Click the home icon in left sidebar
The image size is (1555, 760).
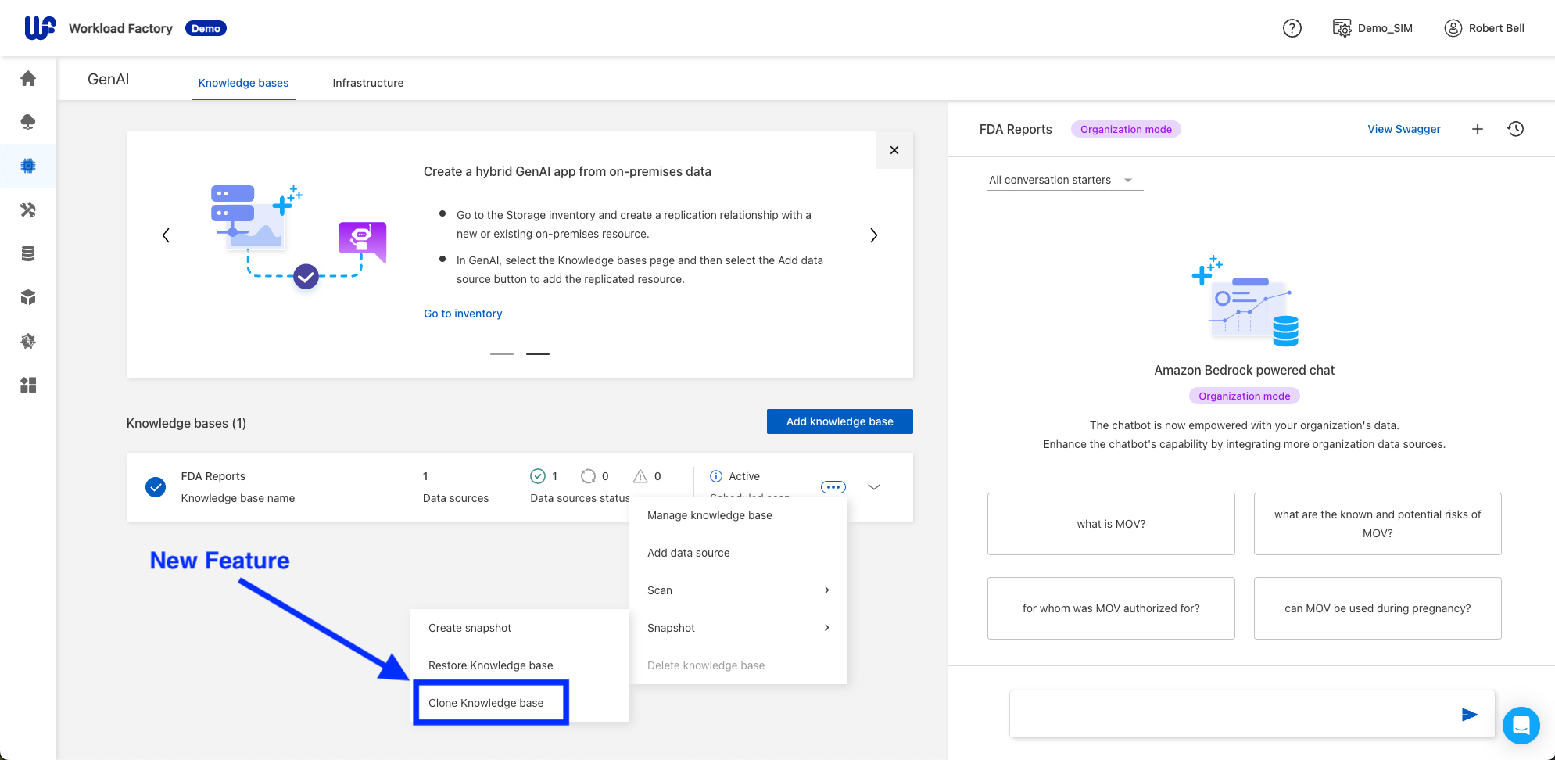point(28,78)
